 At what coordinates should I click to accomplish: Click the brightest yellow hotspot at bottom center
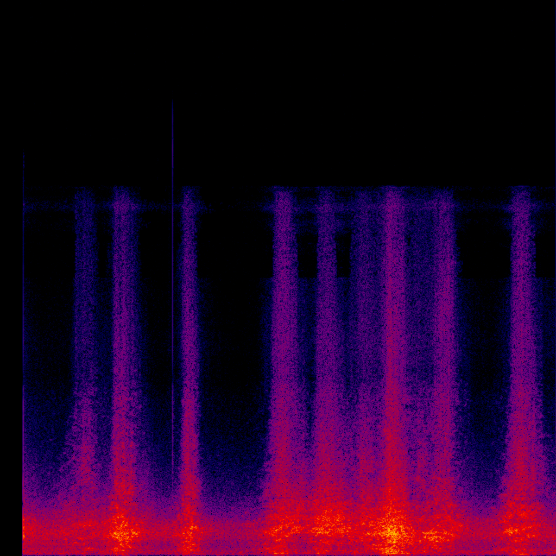tap(393, 532)
